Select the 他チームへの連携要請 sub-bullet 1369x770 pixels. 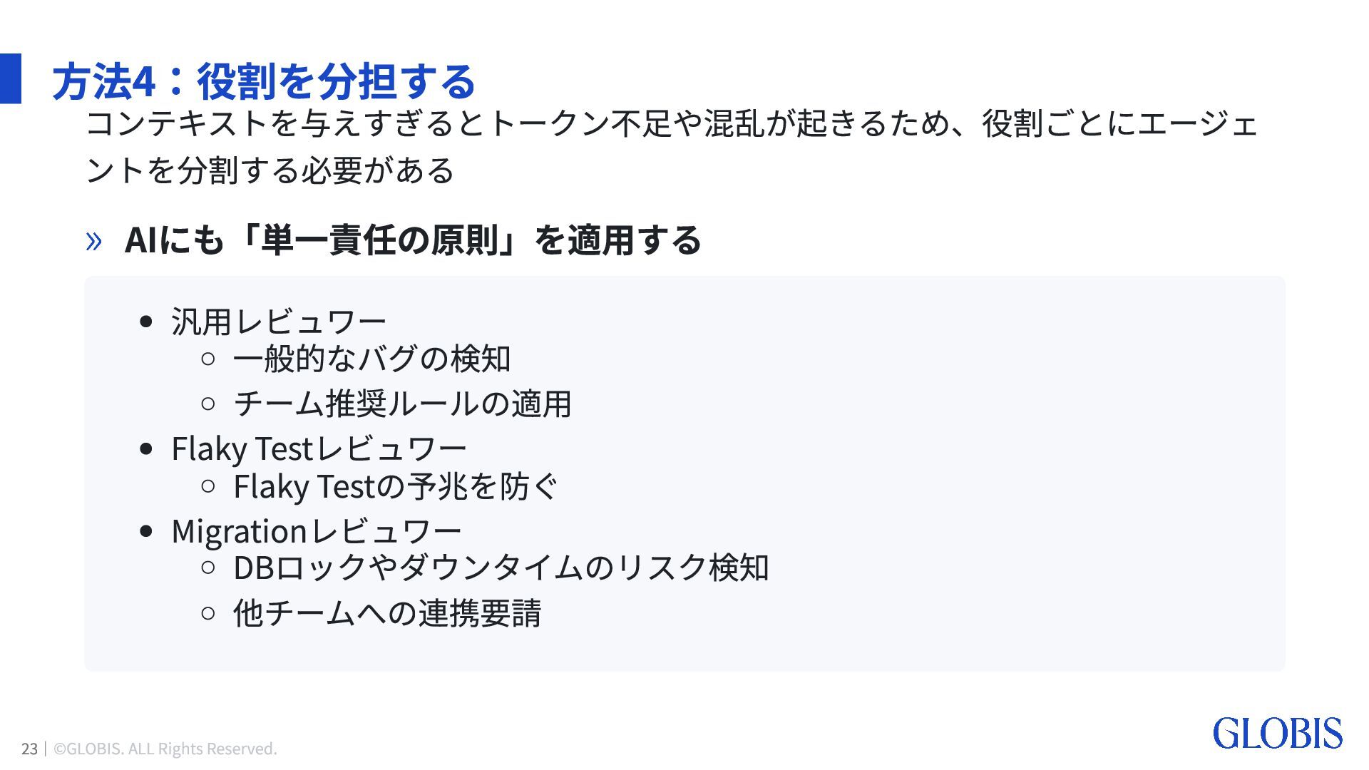coord(387,613)
